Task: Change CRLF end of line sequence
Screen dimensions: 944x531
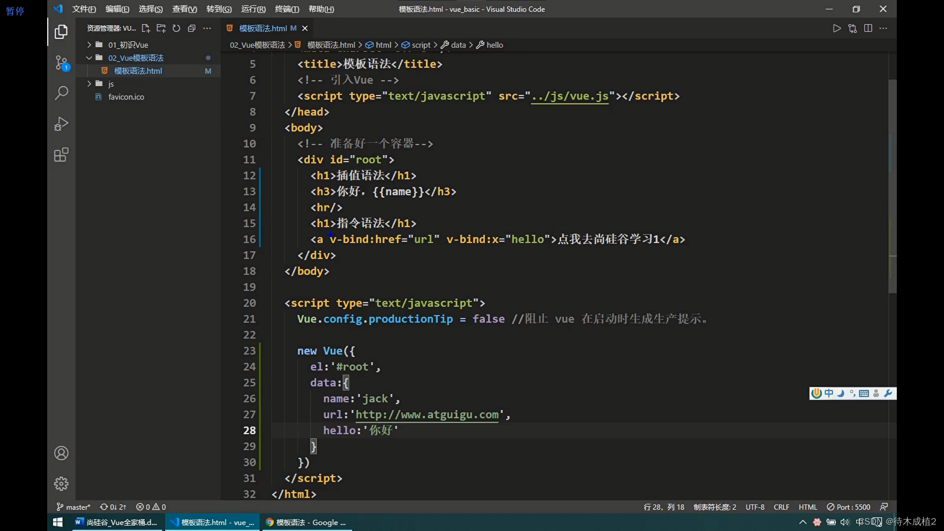Action: coord(781,507)
